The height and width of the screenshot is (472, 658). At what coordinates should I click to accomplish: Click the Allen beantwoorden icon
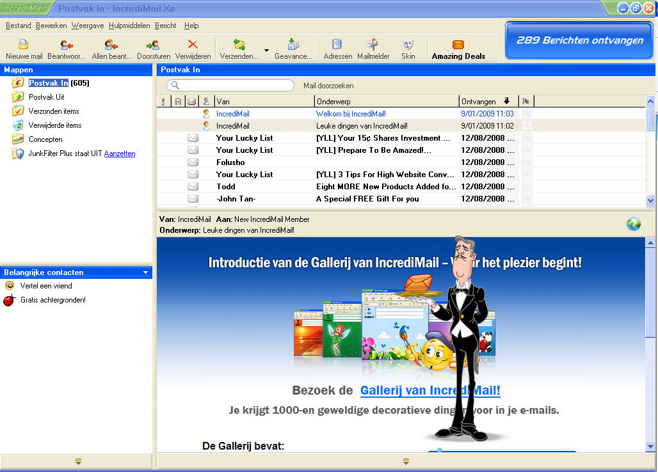pyautogui.click(x=111, y=44)
